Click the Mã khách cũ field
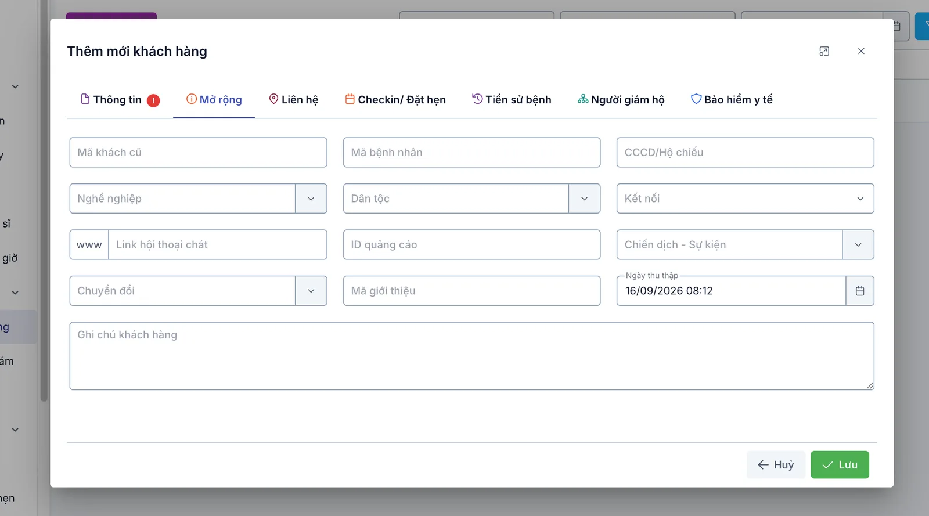The image size is (929, 516). pyautogui.click(x=199, y=153)
